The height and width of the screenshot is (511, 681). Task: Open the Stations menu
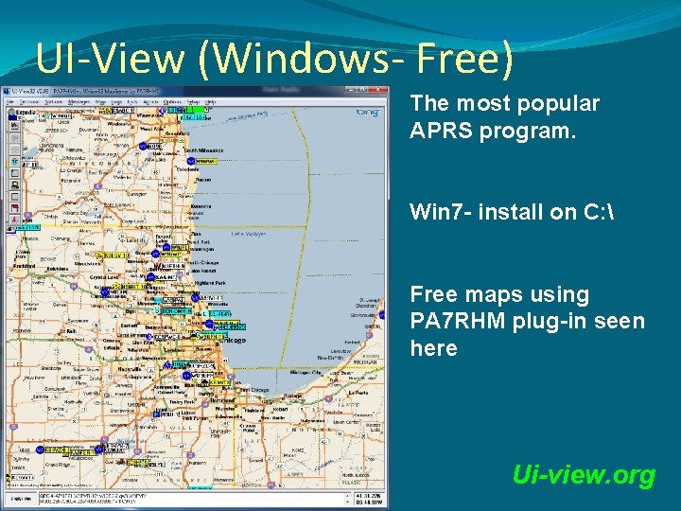click(x=54, y=102)
